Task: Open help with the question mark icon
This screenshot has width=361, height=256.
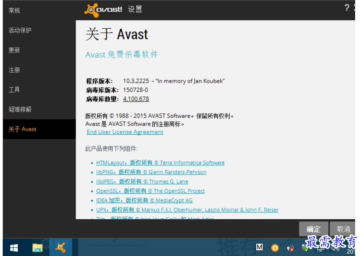Action: click(347, 8)
